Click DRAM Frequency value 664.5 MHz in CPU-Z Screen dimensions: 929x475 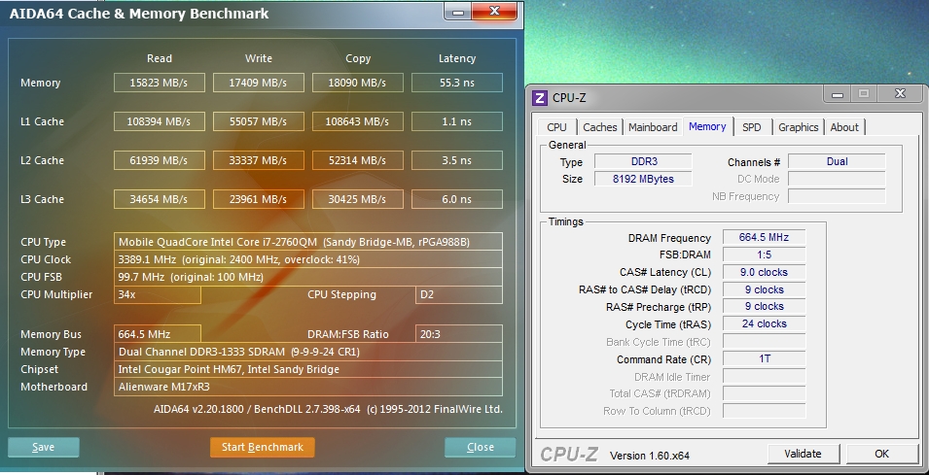click(764, 237)
